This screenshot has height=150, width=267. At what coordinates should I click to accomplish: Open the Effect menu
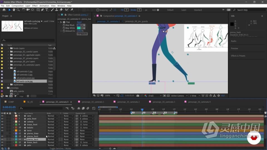coord(35,6)
